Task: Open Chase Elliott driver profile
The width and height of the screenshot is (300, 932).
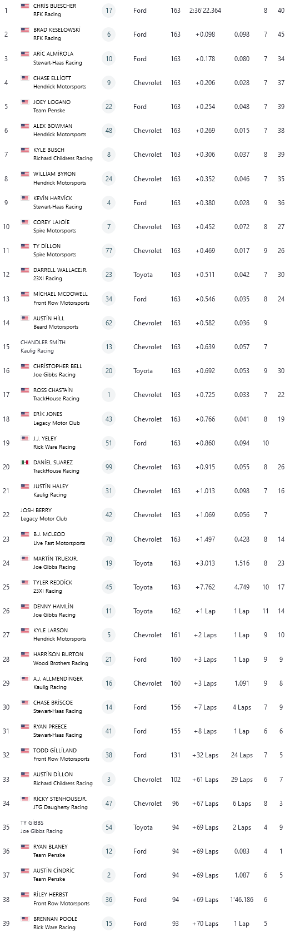Action: 52,78
